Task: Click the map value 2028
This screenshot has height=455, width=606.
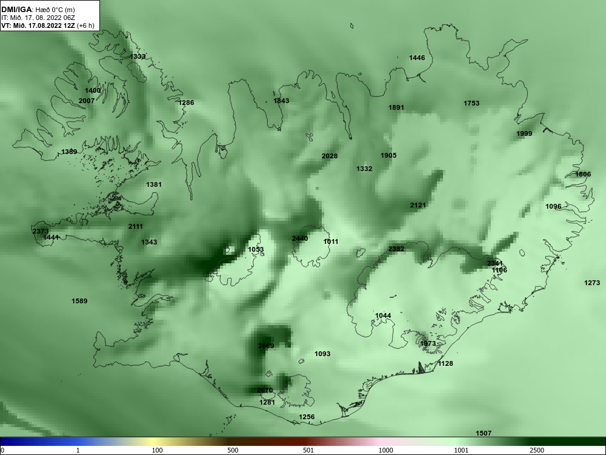Action: (x=330, y=156)
